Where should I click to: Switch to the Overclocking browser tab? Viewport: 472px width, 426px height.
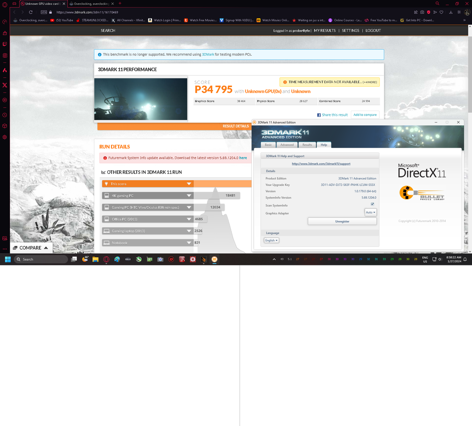tap(91, 4)
